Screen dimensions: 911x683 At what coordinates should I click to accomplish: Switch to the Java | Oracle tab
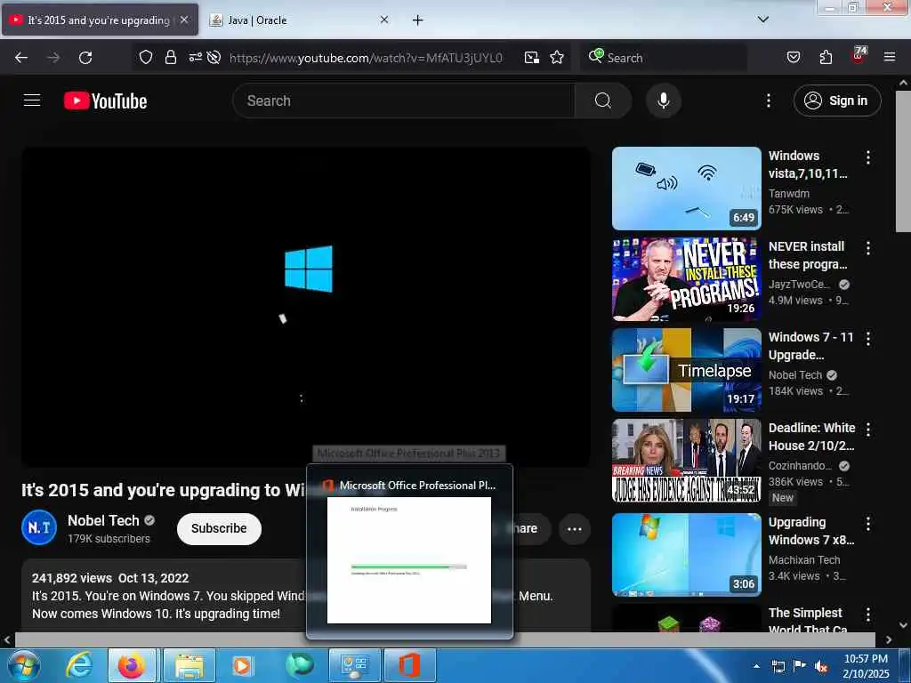[299, 20]
